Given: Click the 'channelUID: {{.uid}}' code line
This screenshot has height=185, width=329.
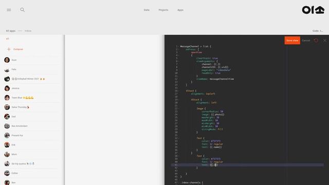Looking at the screenshot, I should click(x=215, y=67).
